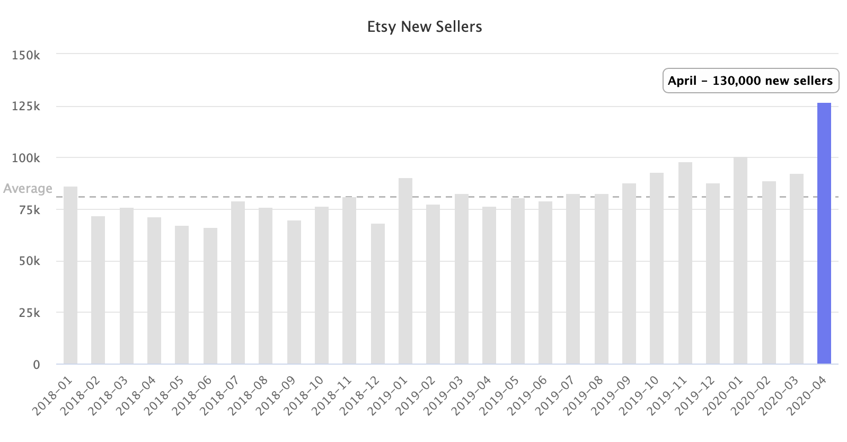Click the 2018-06 lowest bar

click(210, 296)
